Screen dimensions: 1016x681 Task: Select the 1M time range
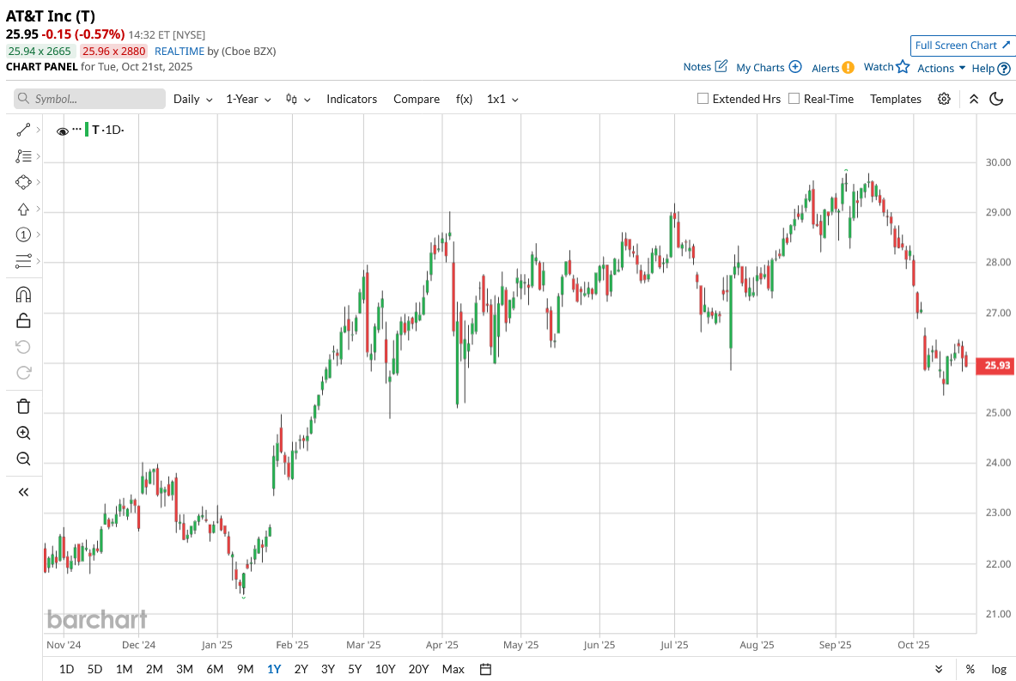pos(124,669)
